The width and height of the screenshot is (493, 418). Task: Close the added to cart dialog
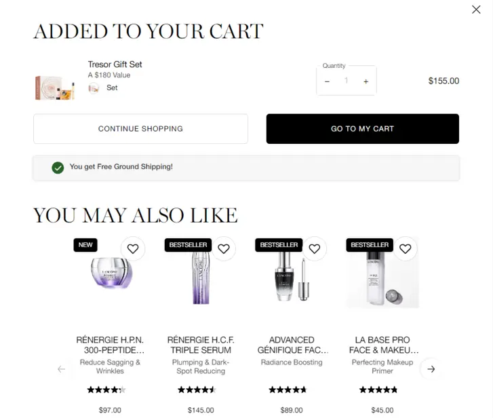tap(476, 9)
